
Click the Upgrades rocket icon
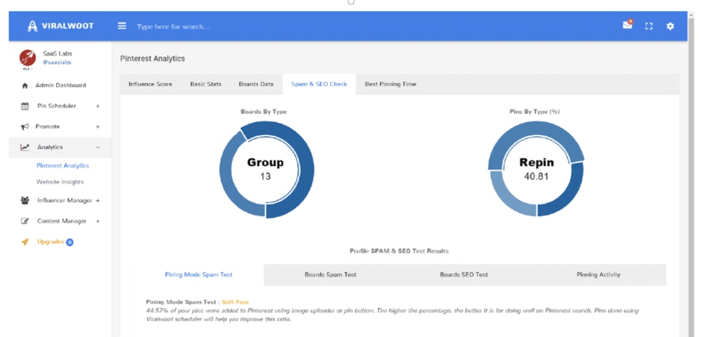pyautogui.click(x=25, y=242)
